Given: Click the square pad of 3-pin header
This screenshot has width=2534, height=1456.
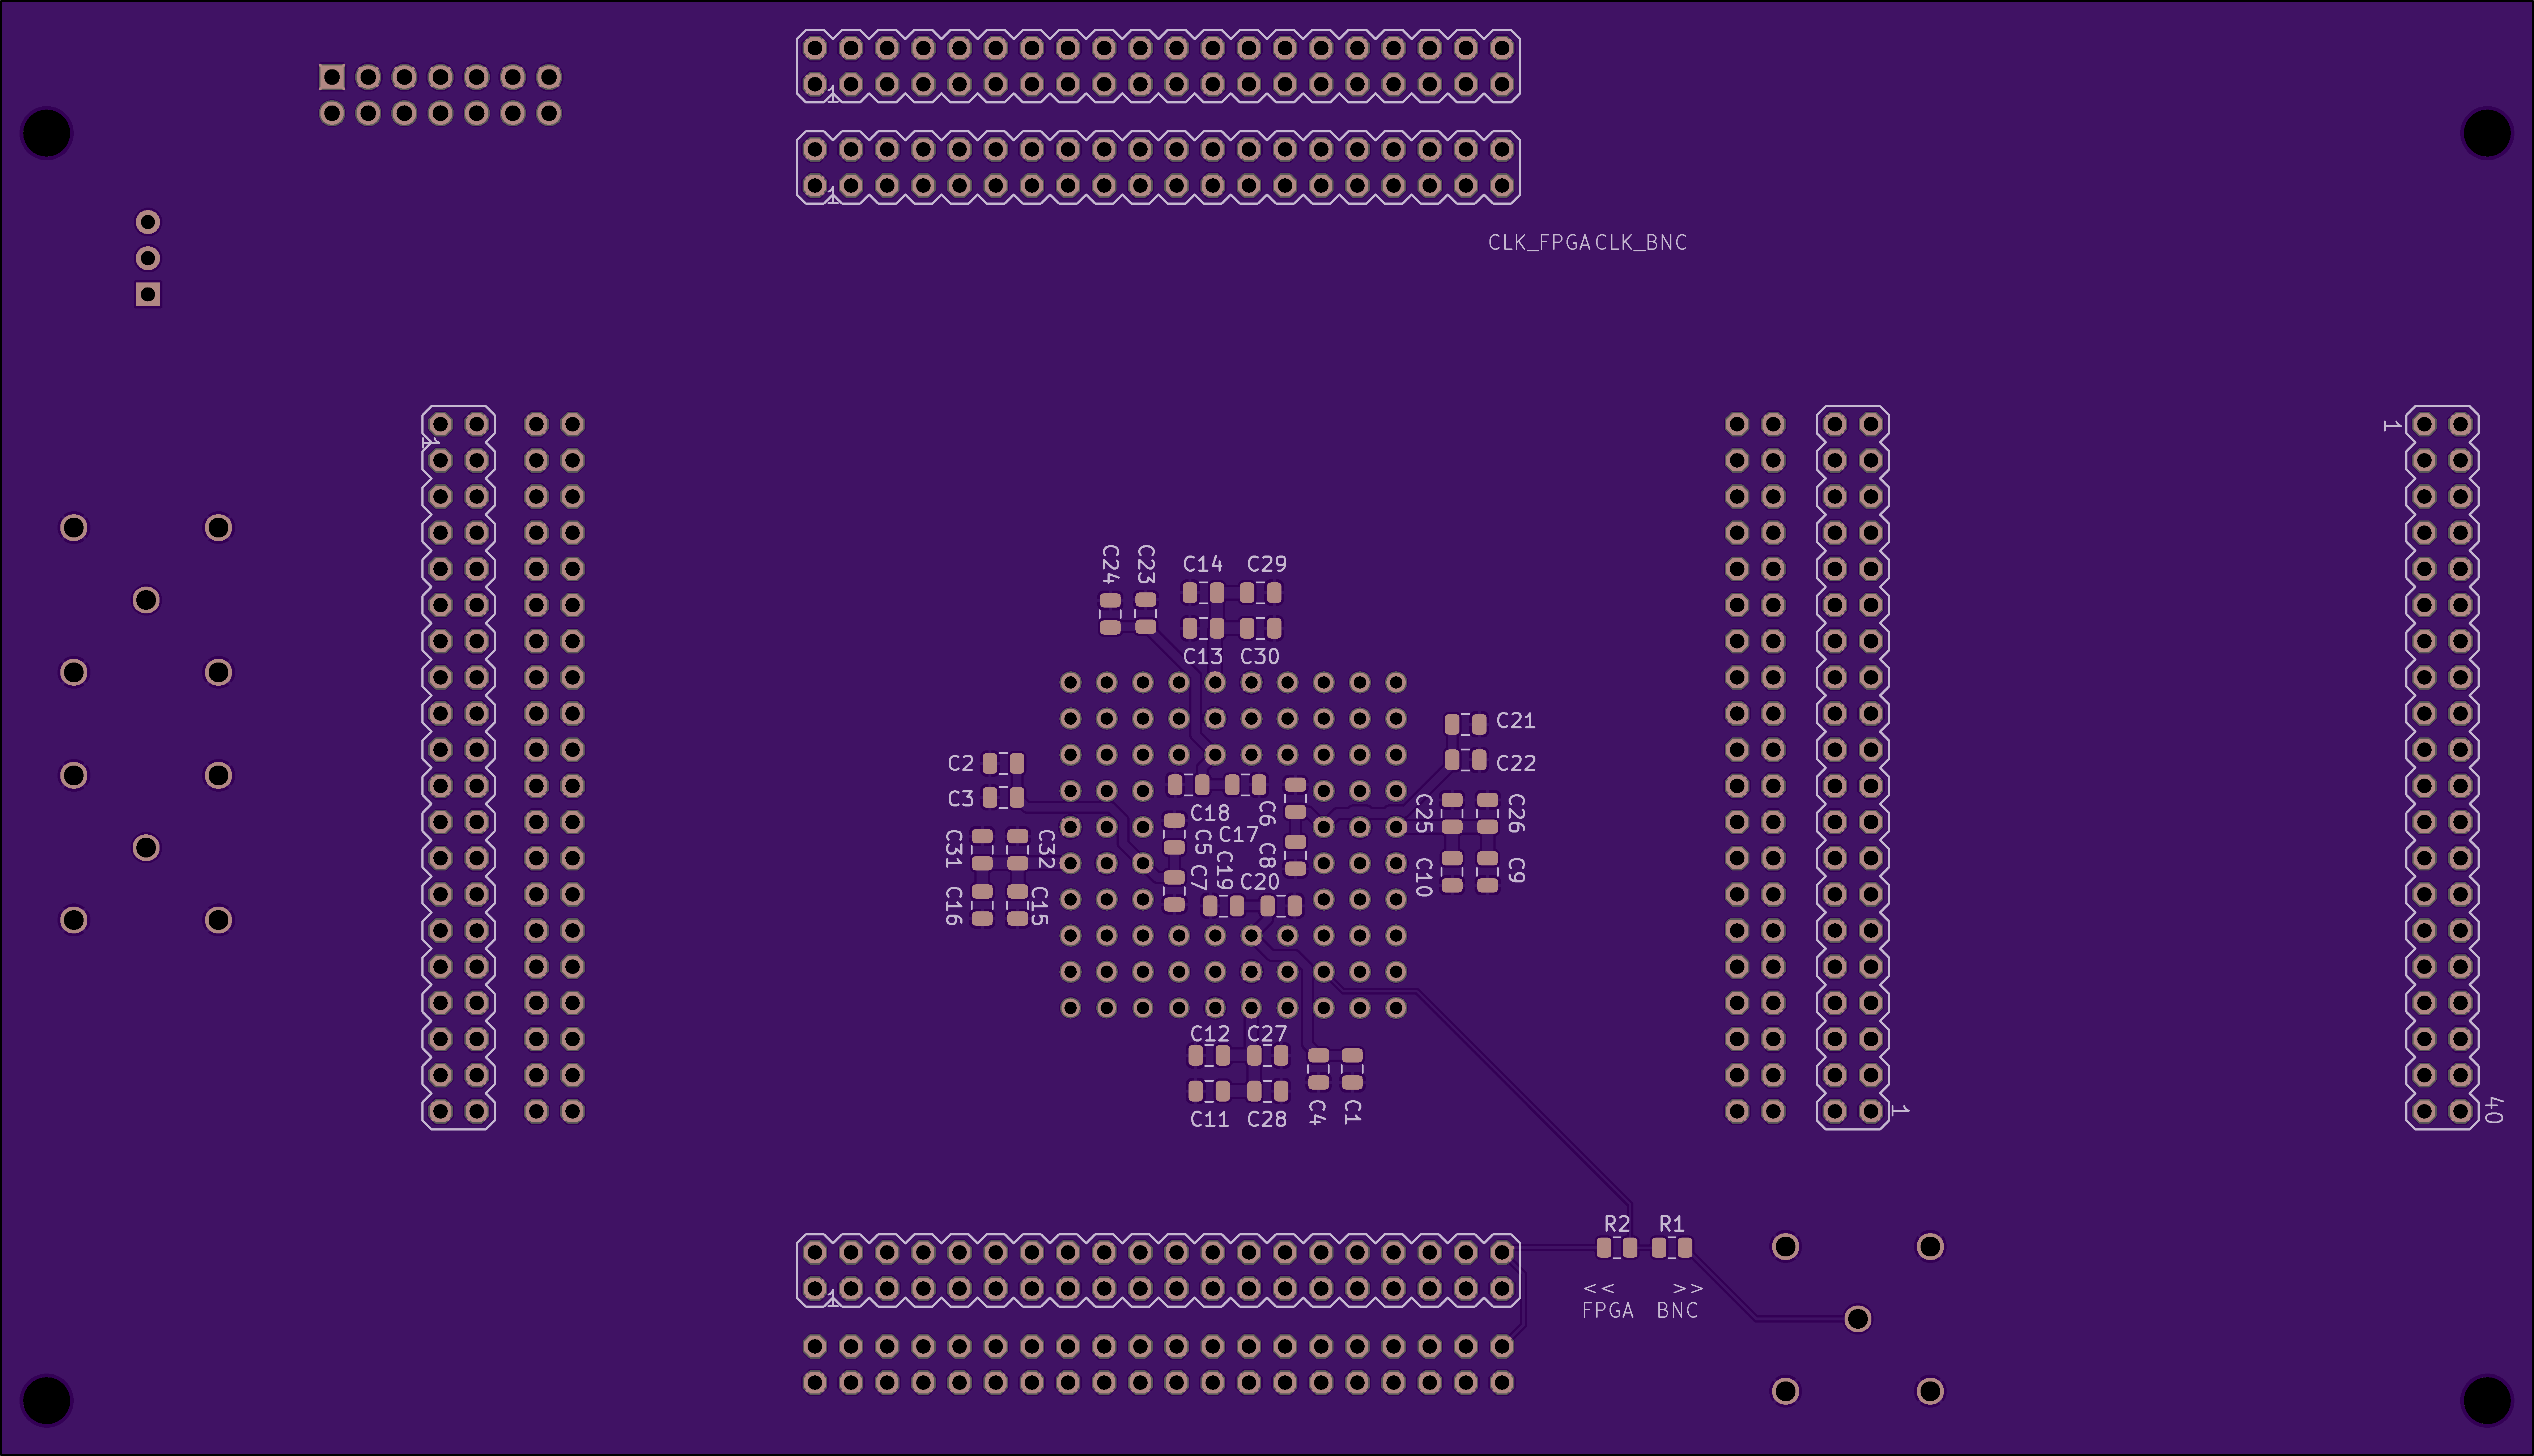Looking at the screenshot, I should click(x=148, y=294).
